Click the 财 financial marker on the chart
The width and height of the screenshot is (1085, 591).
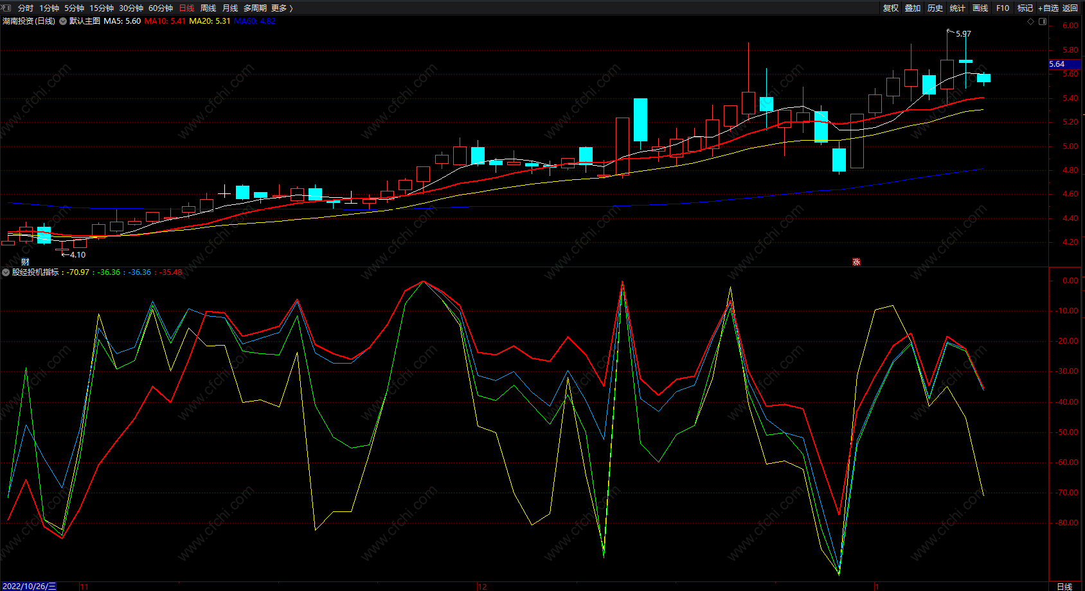pos(25,261)
